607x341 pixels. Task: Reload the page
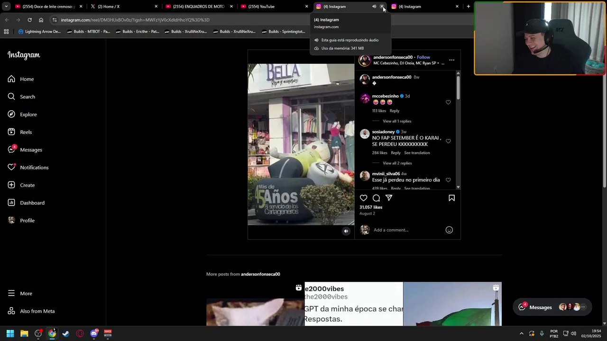point(29,20)
